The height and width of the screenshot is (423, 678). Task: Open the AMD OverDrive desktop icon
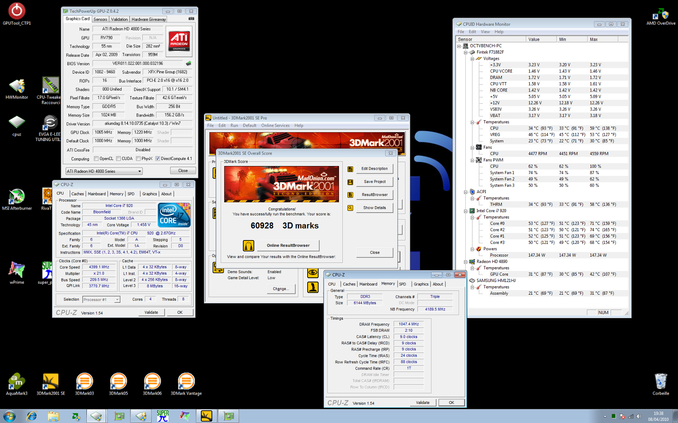(x=661, y=16)
